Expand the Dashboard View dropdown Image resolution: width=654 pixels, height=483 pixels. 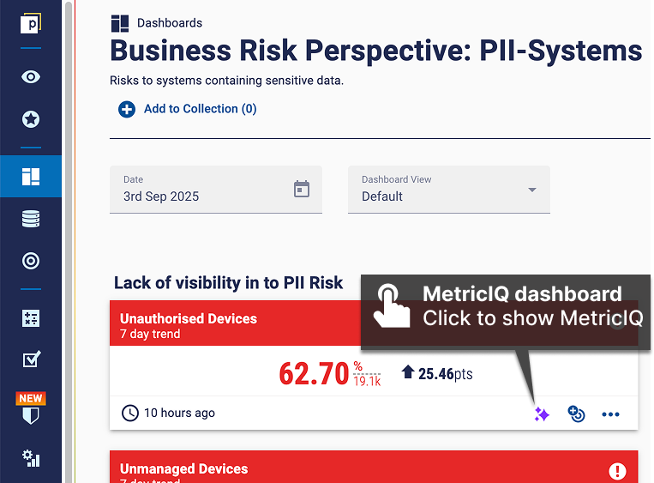click(449, 190)
